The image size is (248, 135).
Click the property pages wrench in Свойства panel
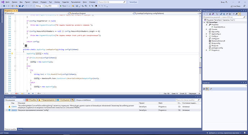point(211,89)
